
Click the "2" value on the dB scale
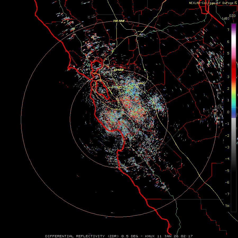[228, 89]
